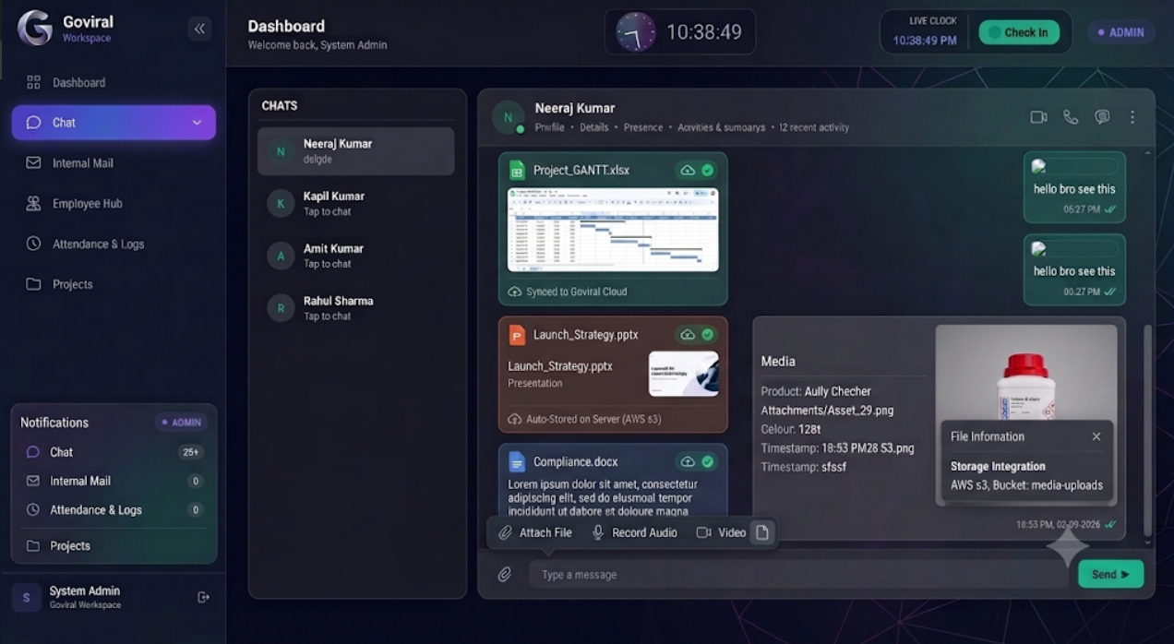Click the Projects folder icon in sidebar

click(33, 284)
